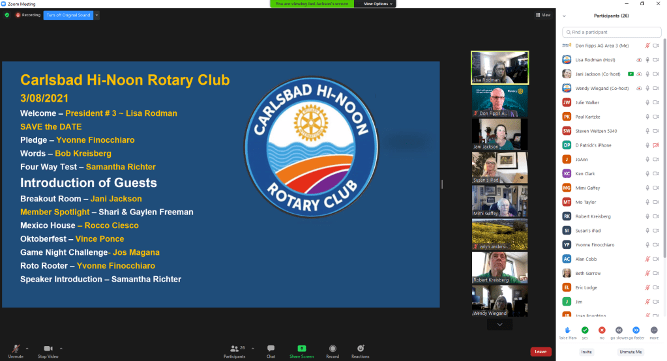The image size is (667, 361).
Task: Open the View layout menu
Action: (542, 15)
